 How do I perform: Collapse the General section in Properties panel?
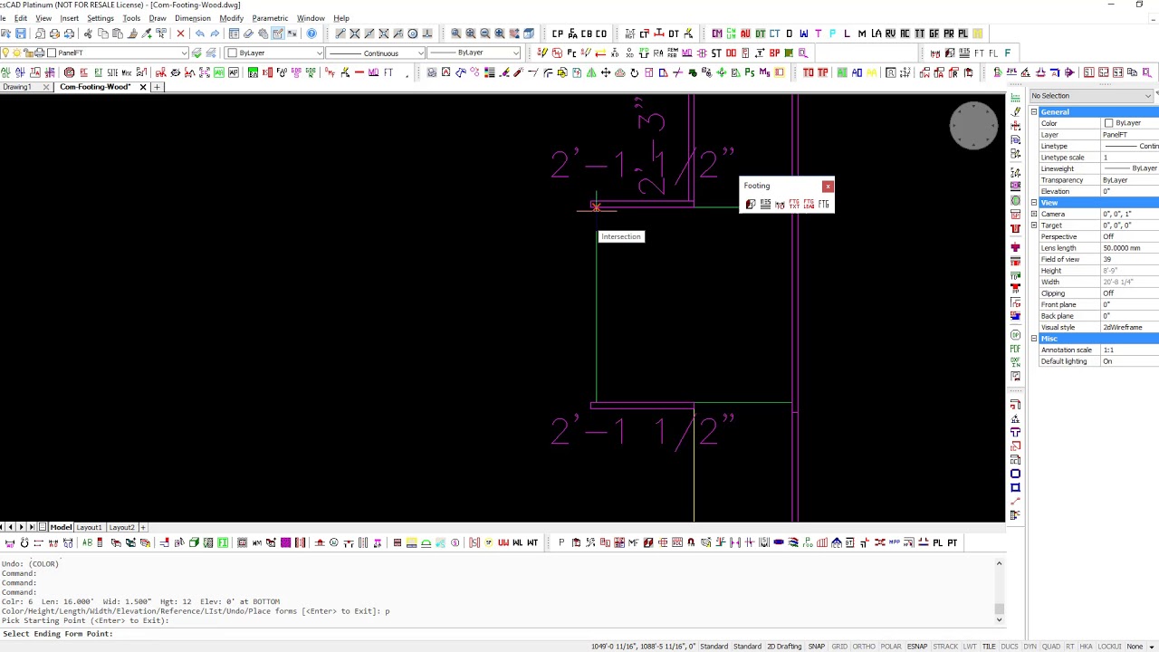pos(1034,112)
